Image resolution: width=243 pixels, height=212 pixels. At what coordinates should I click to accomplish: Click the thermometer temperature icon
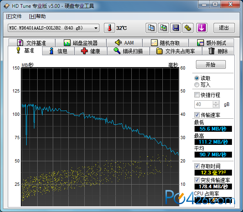click(x=109, y=28)
